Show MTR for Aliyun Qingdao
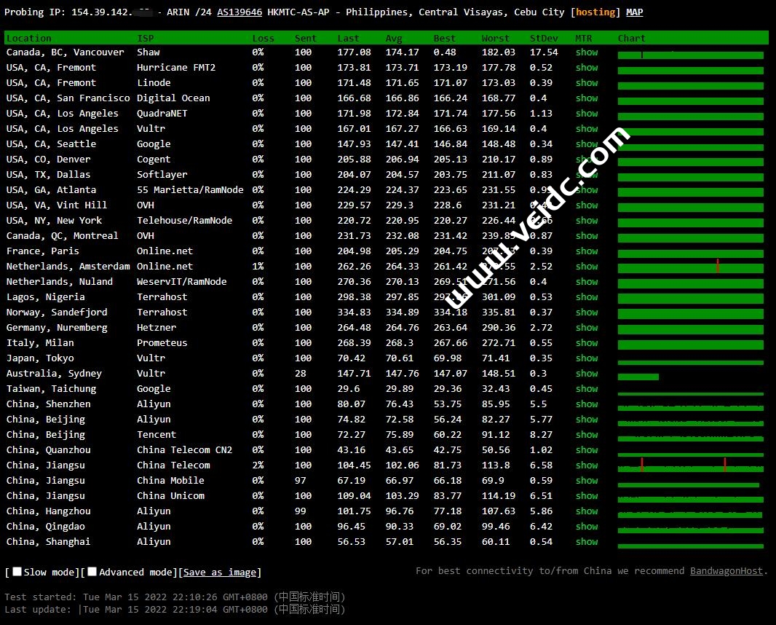Screen dimensions: 776x625 point(587,527)
